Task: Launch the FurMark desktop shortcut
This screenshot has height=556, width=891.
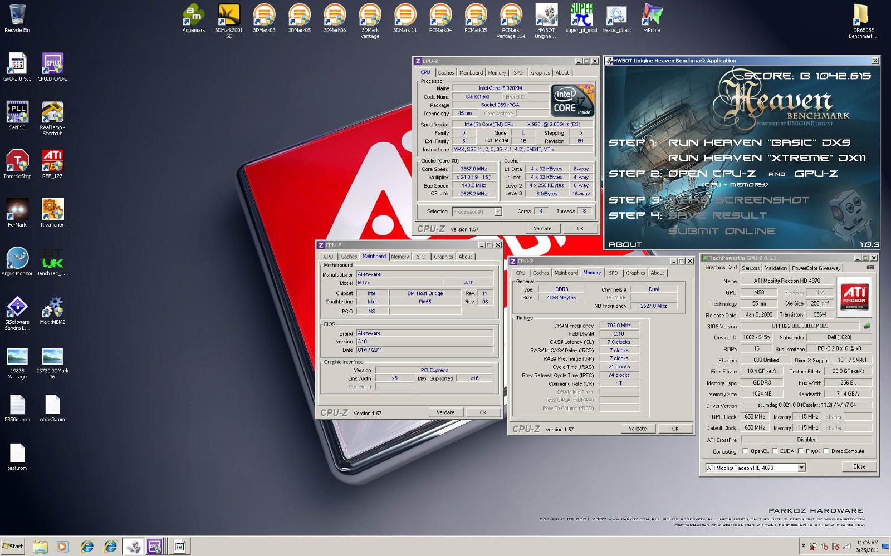Action: 17,213
